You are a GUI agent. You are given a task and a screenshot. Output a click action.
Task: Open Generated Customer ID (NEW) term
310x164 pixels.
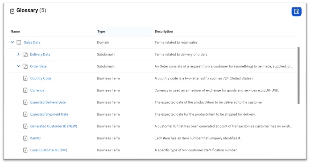54,126
